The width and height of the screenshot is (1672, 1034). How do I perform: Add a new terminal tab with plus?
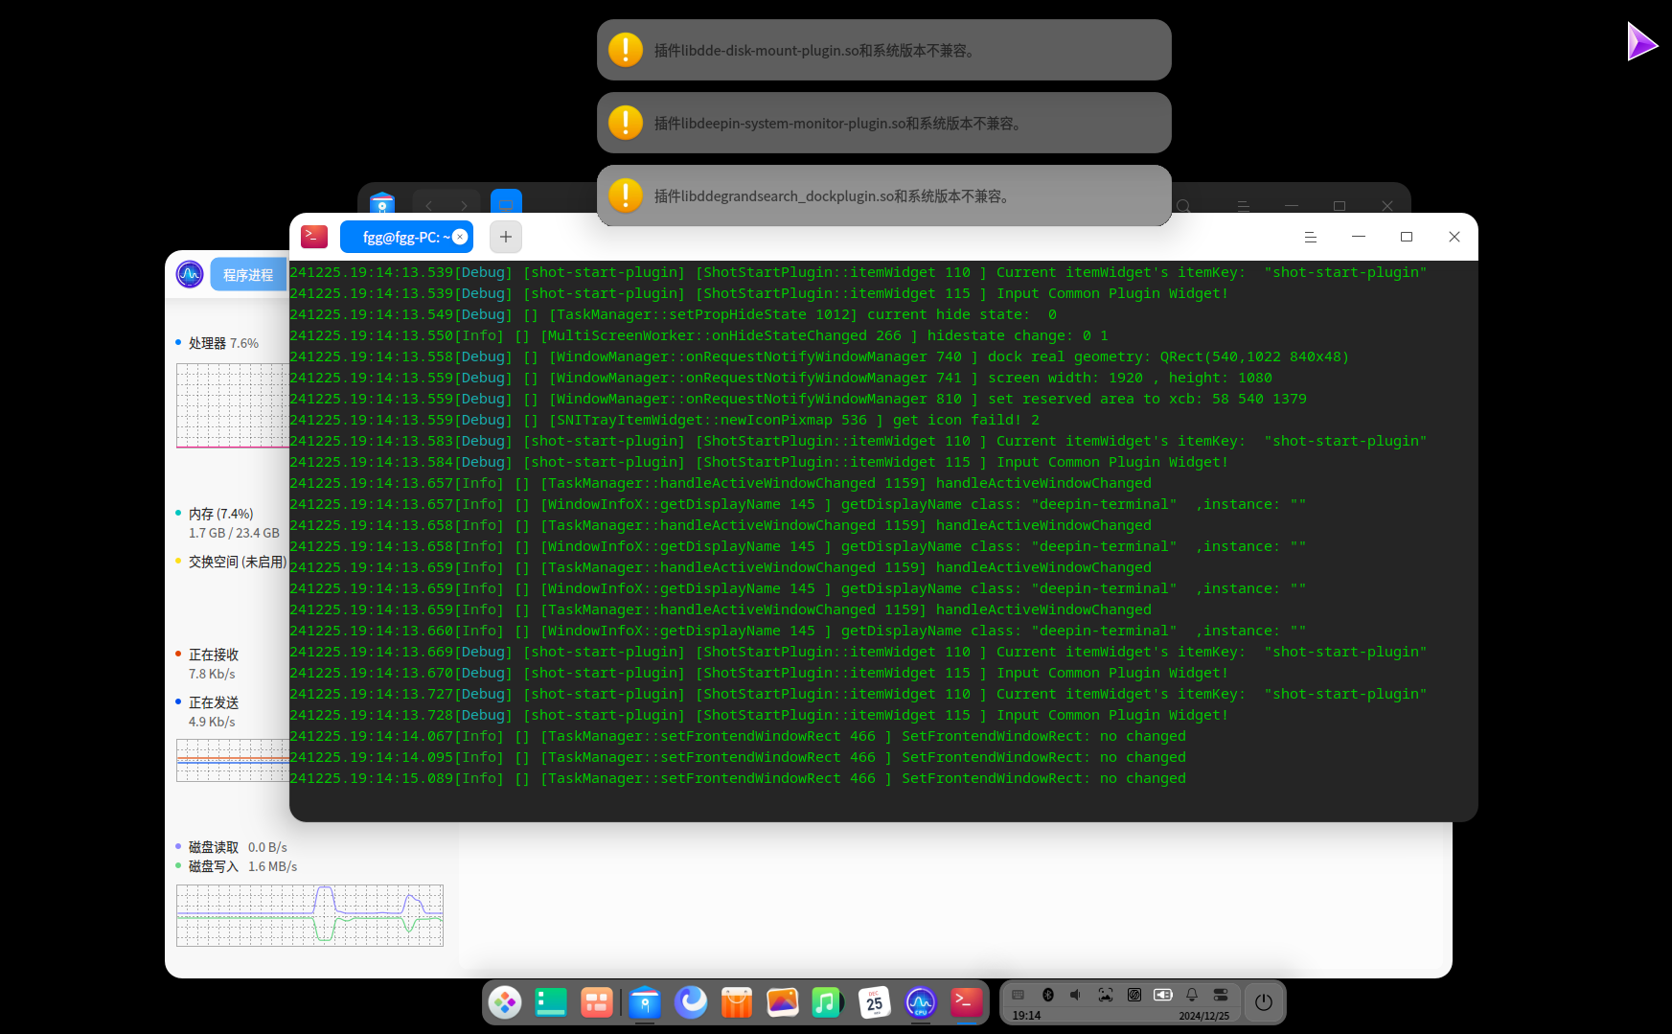506,237
